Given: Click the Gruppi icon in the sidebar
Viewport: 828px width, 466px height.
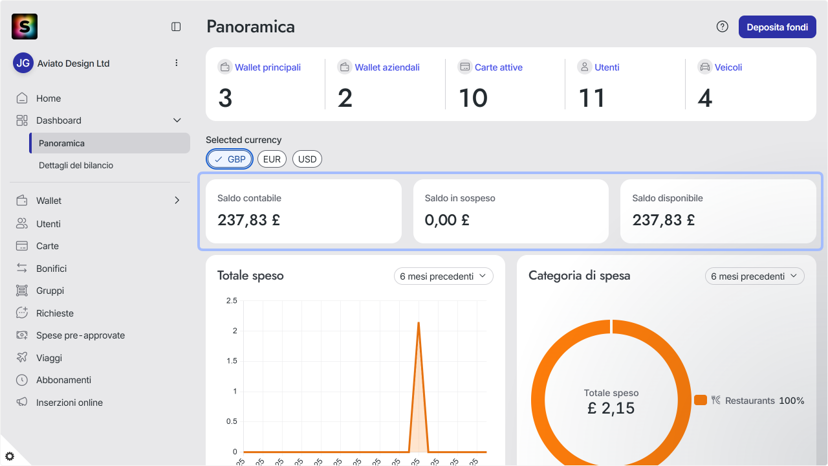Looking at the screenshot, I should (x=22, y=291).
